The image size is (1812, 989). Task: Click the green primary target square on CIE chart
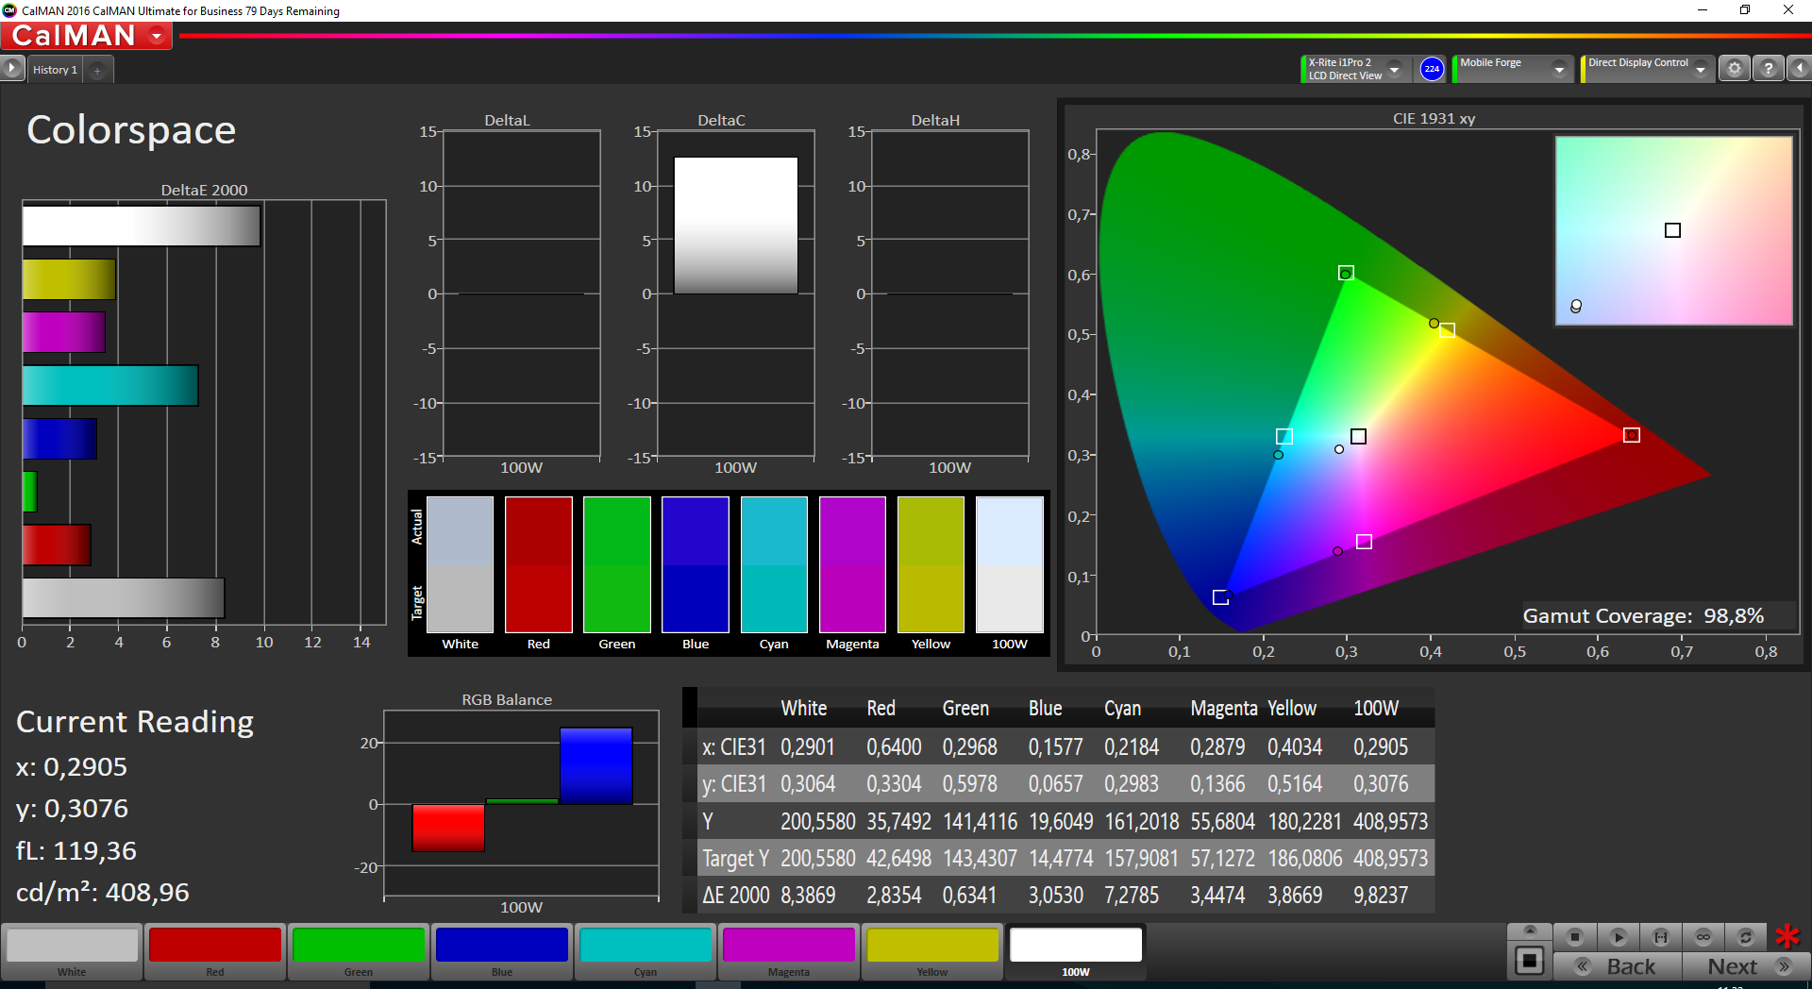(x=1347, y=273)
